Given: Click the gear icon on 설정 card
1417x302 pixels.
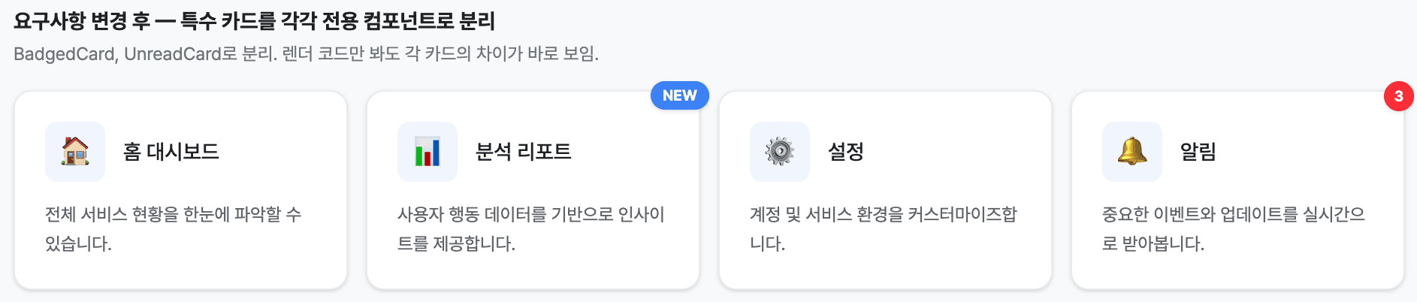Looking at the screenshot, I should coord(780,152).
